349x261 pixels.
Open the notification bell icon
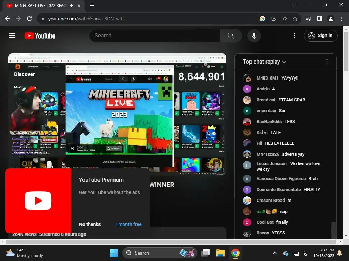click(x=340, y=253)
